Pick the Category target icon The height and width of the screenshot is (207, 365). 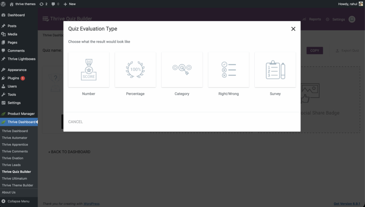coord(182,70)
